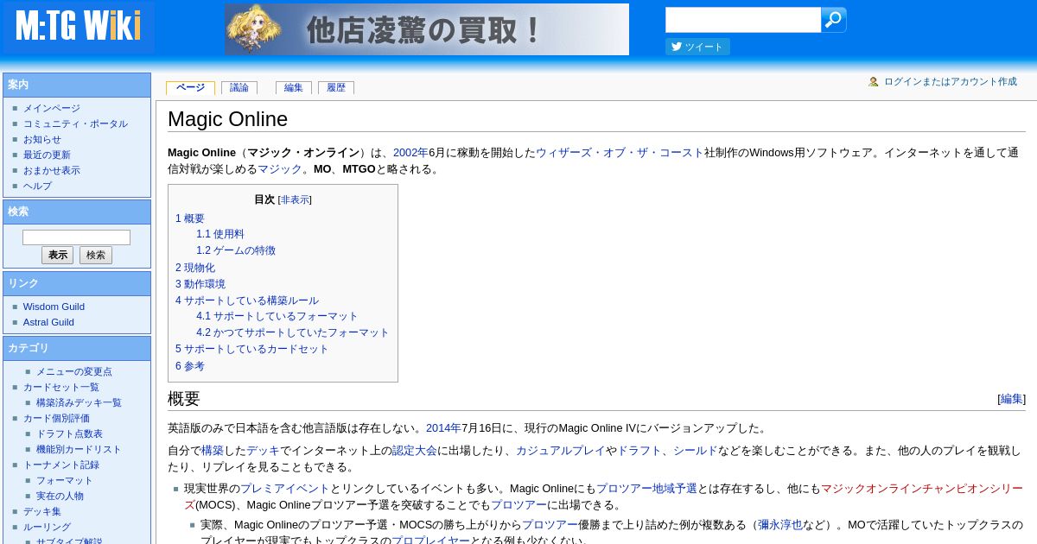
Task: Open ルーリング in category list
Action: coord(47,527)
